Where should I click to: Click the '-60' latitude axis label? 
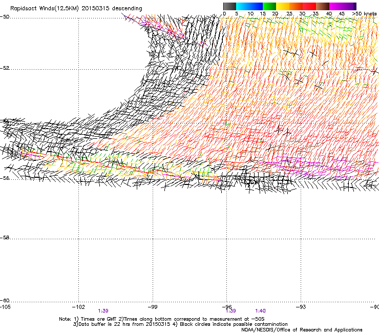5,300
